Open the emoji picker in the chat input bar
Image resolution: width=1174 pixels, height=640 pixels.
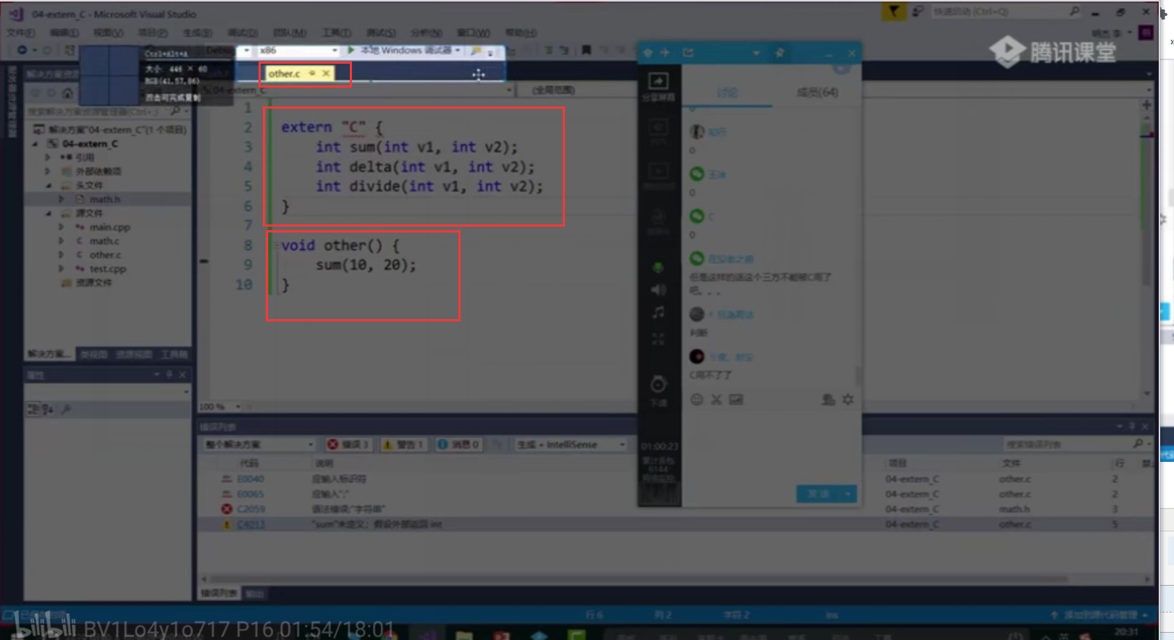pos(697,399)
